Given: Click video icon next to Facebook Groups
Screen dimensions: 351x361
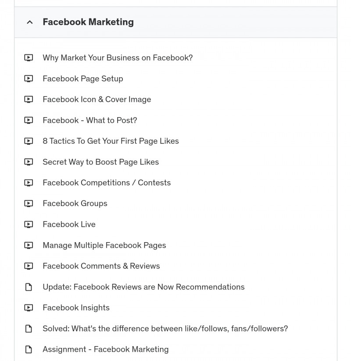Looking at the screenshot, I should tap(29, 204).
